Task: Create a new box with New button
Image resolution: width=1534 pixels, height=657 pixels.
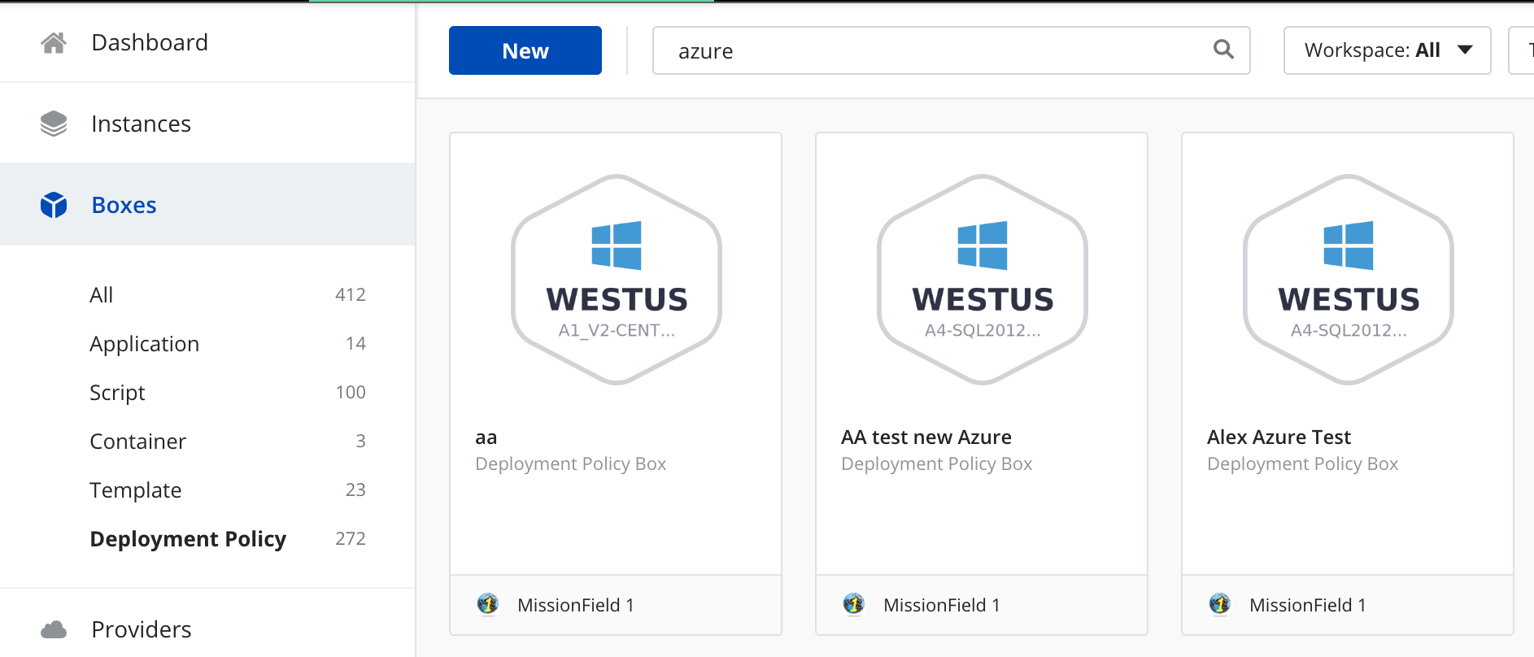Action: coord(525,50)
